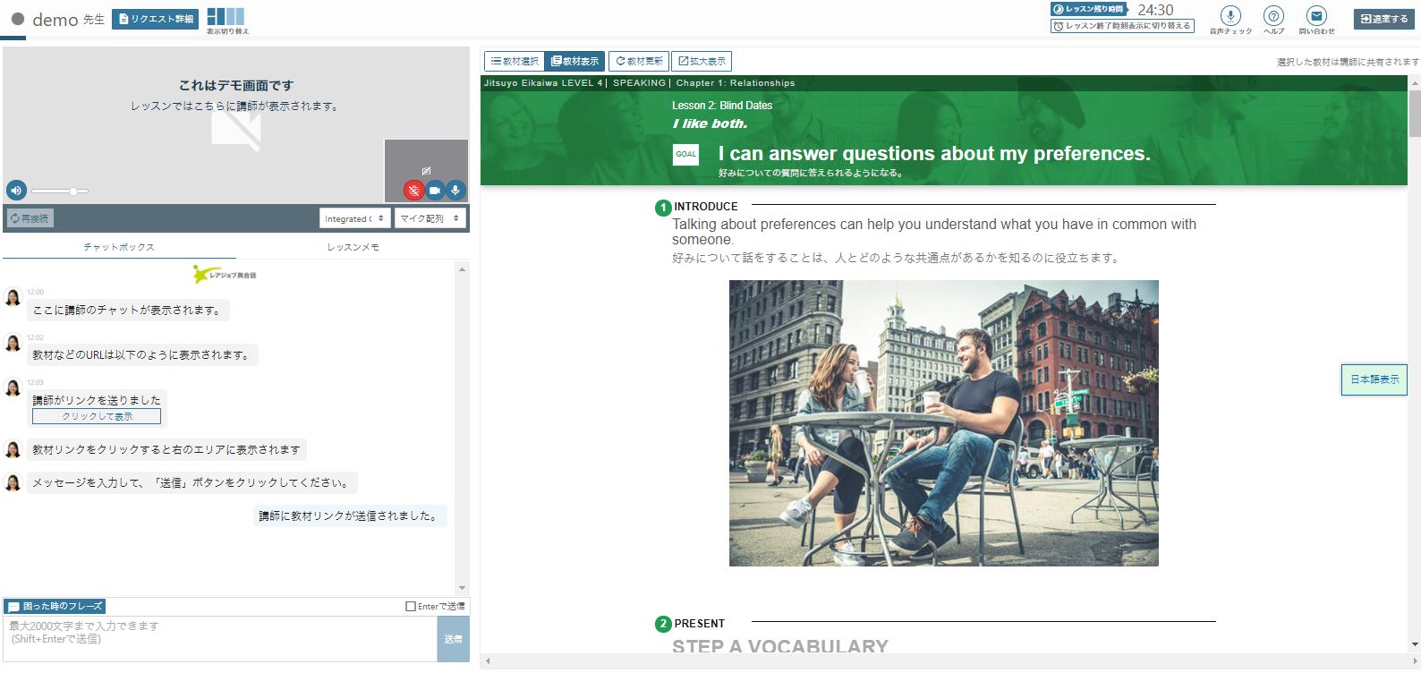This screenshot has height=673, width=1421.
Task: Enable the Enterで送信 checkbox
Action: [411, 607]
